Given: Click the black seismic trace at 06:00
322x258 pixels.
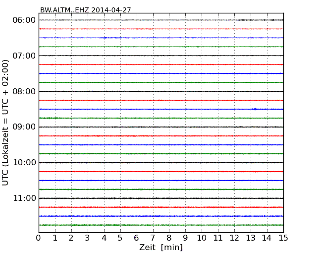Looking at the screenshot, I should 161,20.
